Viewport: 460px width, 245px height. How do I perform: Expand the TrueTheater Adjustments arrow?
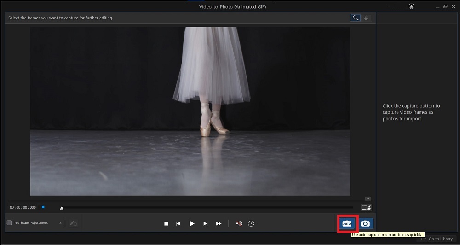coord(61,223)
